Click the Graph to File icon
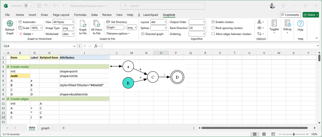This screenshot has width=322, height=137. tap(83, 24)
